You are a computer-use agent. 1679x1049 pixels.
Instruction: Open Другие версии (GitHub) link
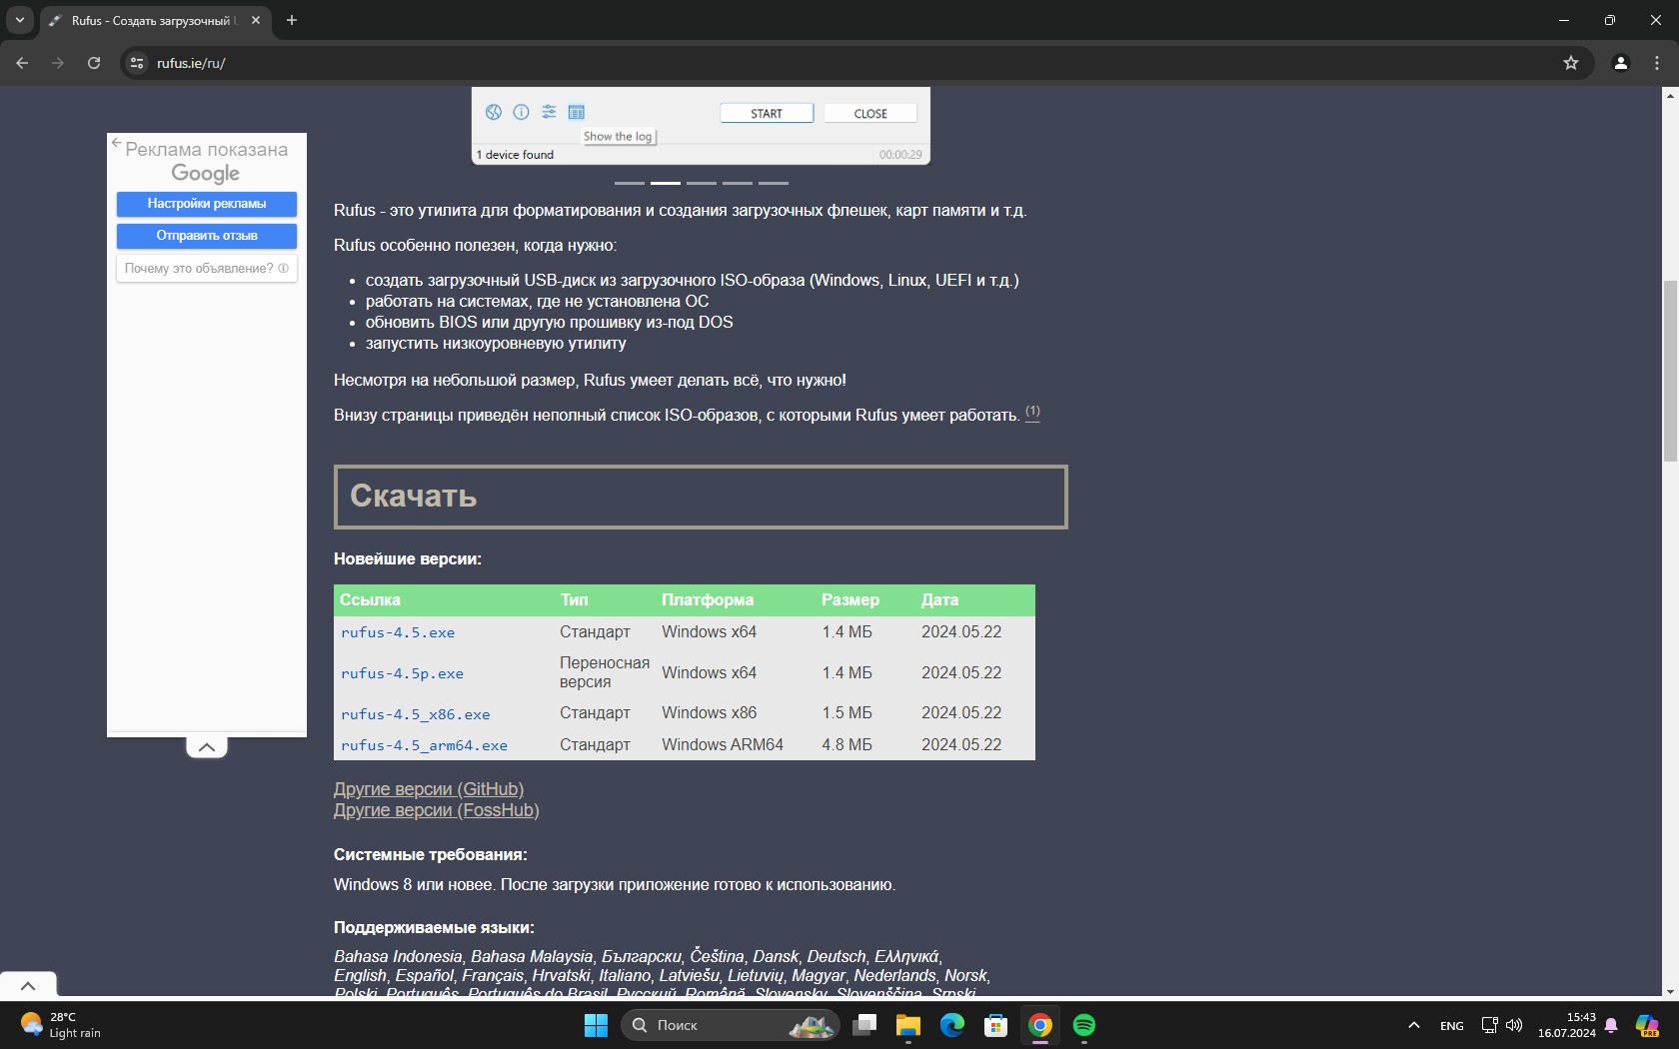click(429, 789)
